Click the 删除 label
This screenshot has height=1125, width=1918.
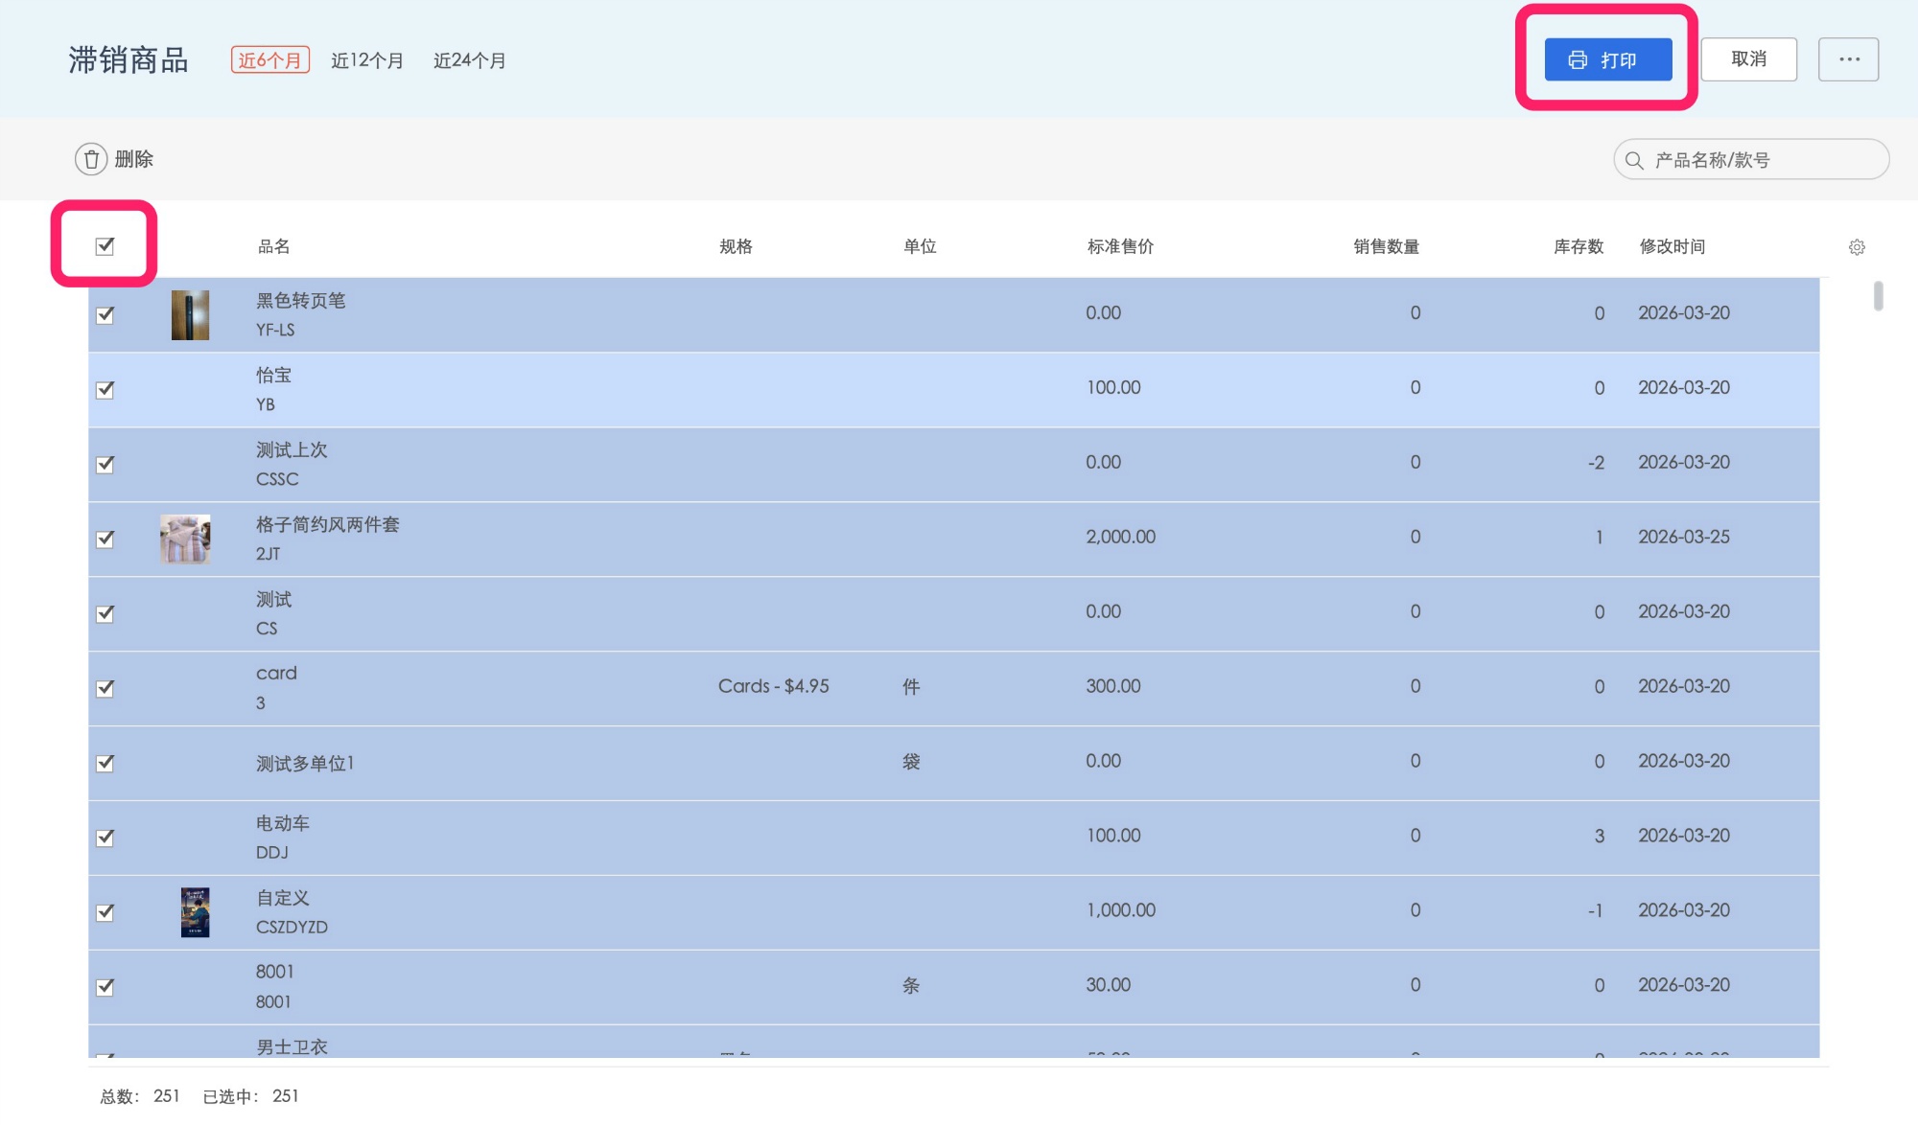click(134, 159)
